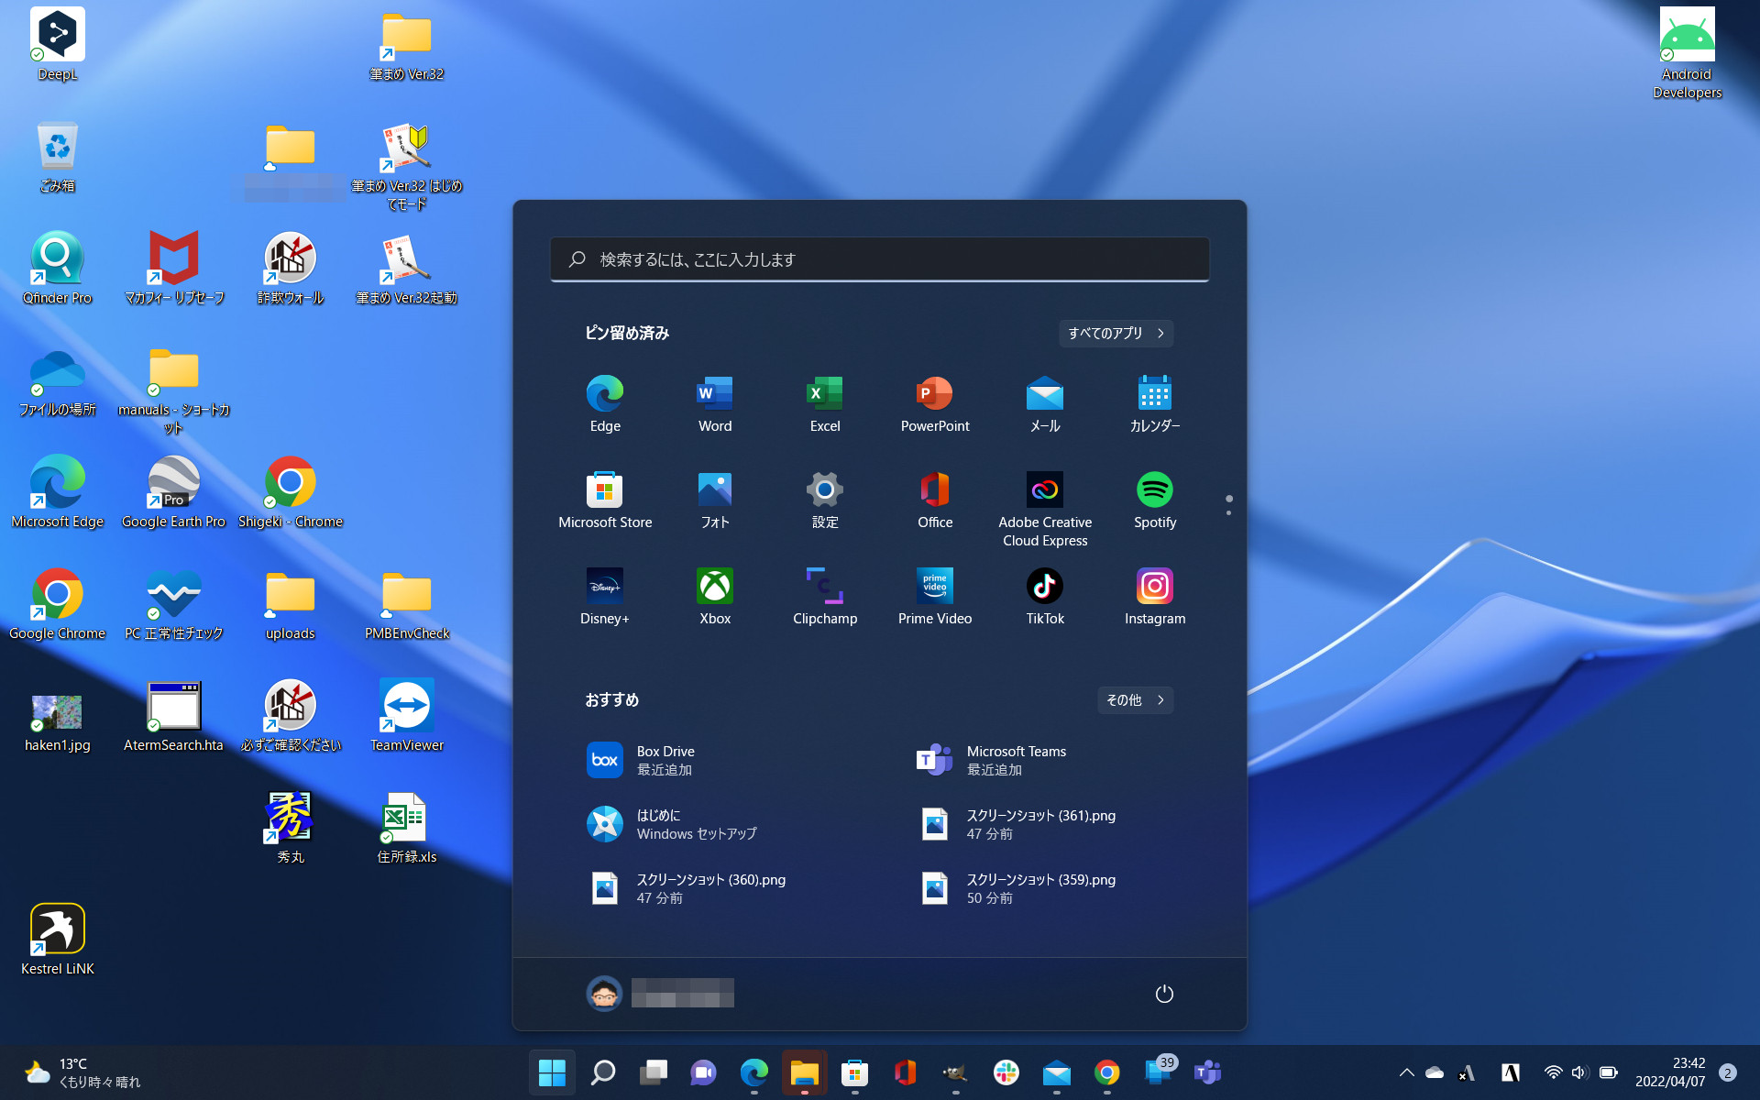The width and height of the screenshot is (1760, 1100).
Task: Select Qfinder Pro desktop shortcut
Action: click(58, 269)
